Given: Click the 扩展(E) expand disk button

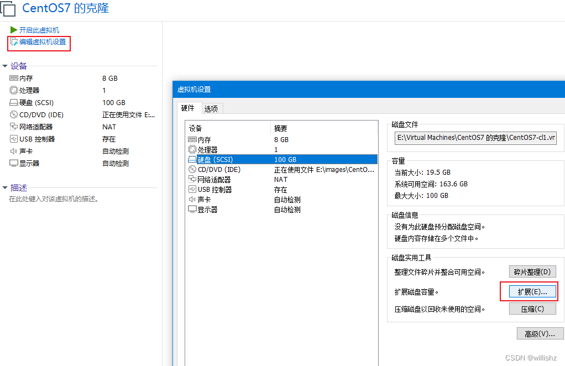Looking at the screenshot, I should 531,291.
